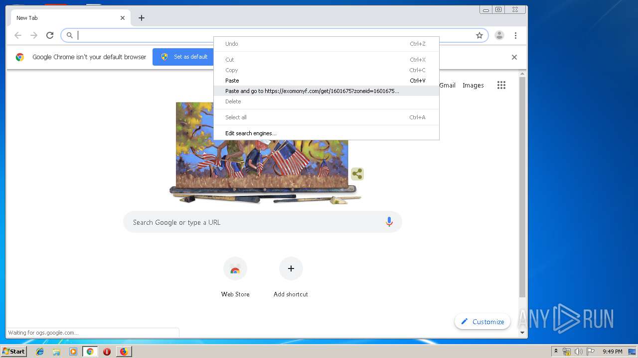Open the Google apps grid icon
This screenshot has height=358, width=638.
coord(501,85)
